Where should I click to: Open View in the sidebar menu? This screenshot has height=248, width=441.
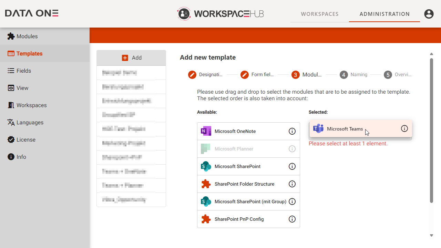(x=45, y=88)
